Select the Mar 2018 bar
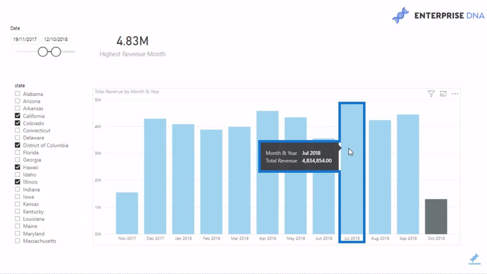The width and height of the screenshot is (487, 274). (x=239, y=180)
